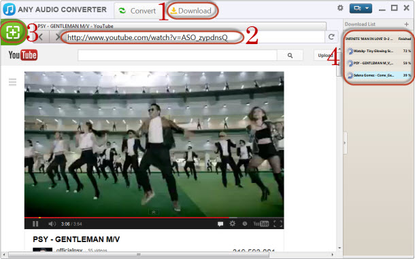Click the YouTube search magnifier button
This screenshot has height=259, width=415.
click(x=290, y=56)
